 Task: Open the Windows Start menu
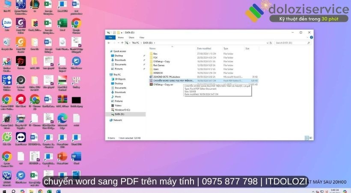4,191
